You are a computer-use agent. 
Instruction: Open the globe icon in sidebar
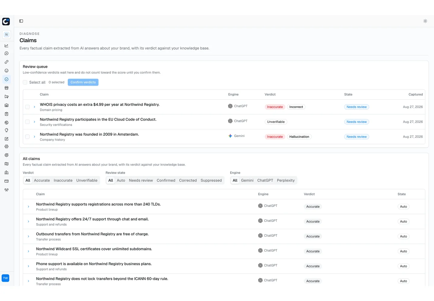[6, 123]
